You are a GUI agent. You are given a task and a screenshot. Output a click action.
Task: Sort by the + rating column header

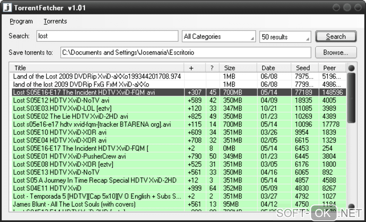tap(195, 68)
